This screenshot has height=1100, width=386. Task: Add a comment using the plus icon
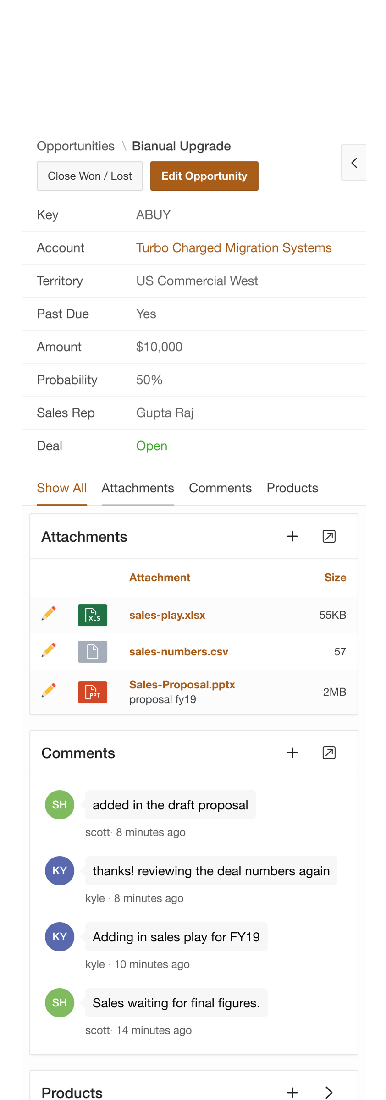click(292, 752)
